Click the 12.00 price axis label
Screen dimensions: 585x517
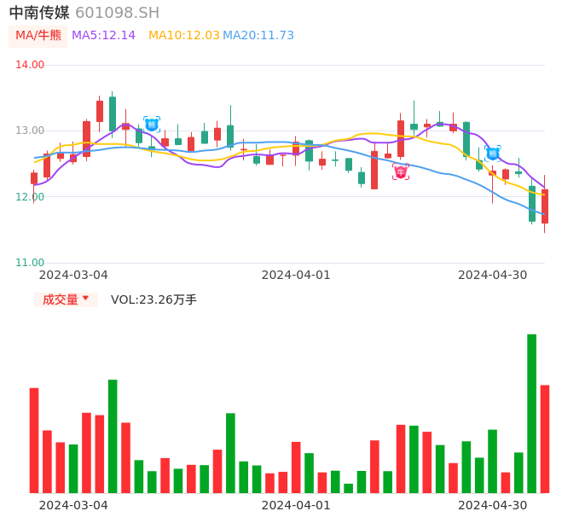30,197
